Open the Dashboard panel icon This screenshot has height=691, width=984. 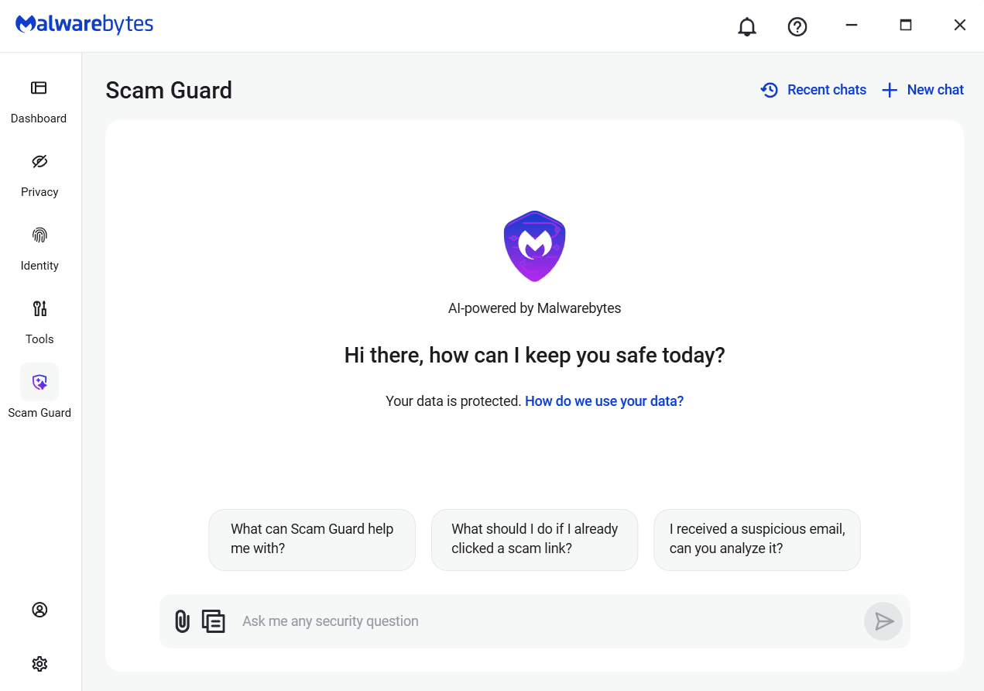pos(39,88)
